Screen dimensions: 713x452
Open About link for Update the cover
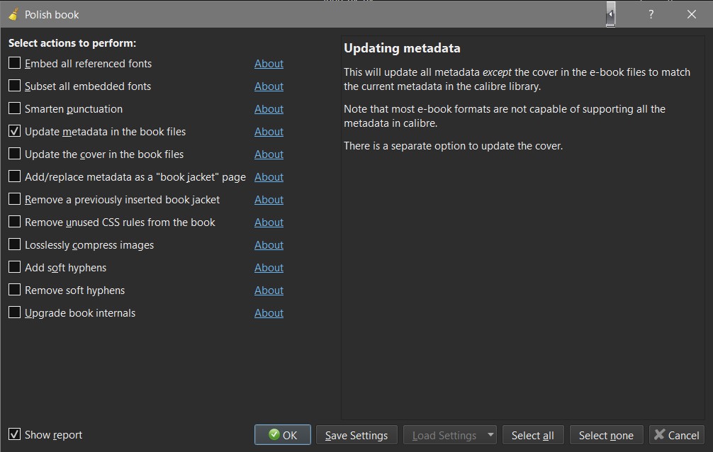pos(269,154)
